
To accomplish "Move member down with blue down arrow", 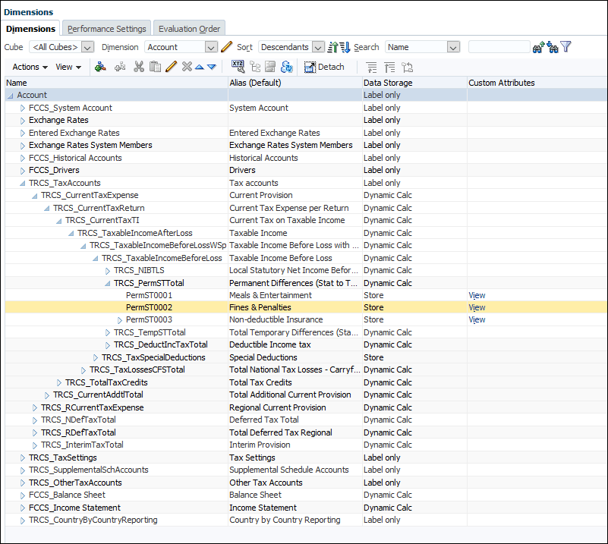I will point(212,67).
